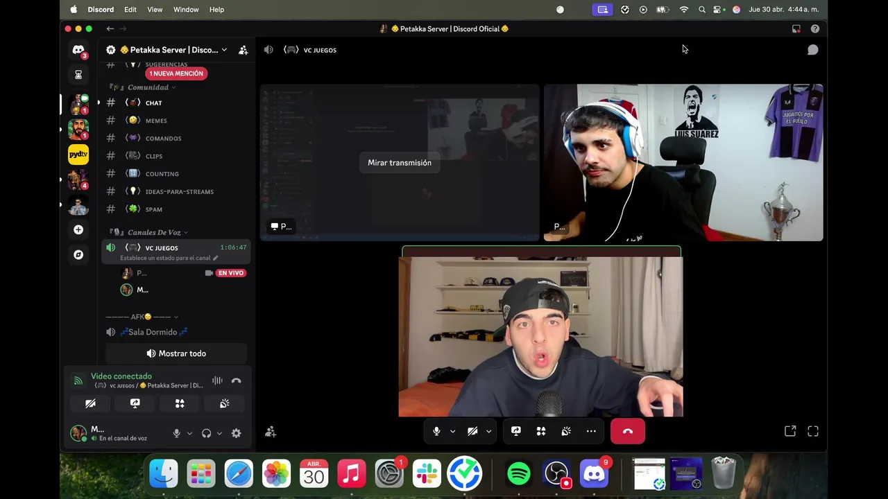Toggle camera in call controls bar
888x499 pixels.
472,431
